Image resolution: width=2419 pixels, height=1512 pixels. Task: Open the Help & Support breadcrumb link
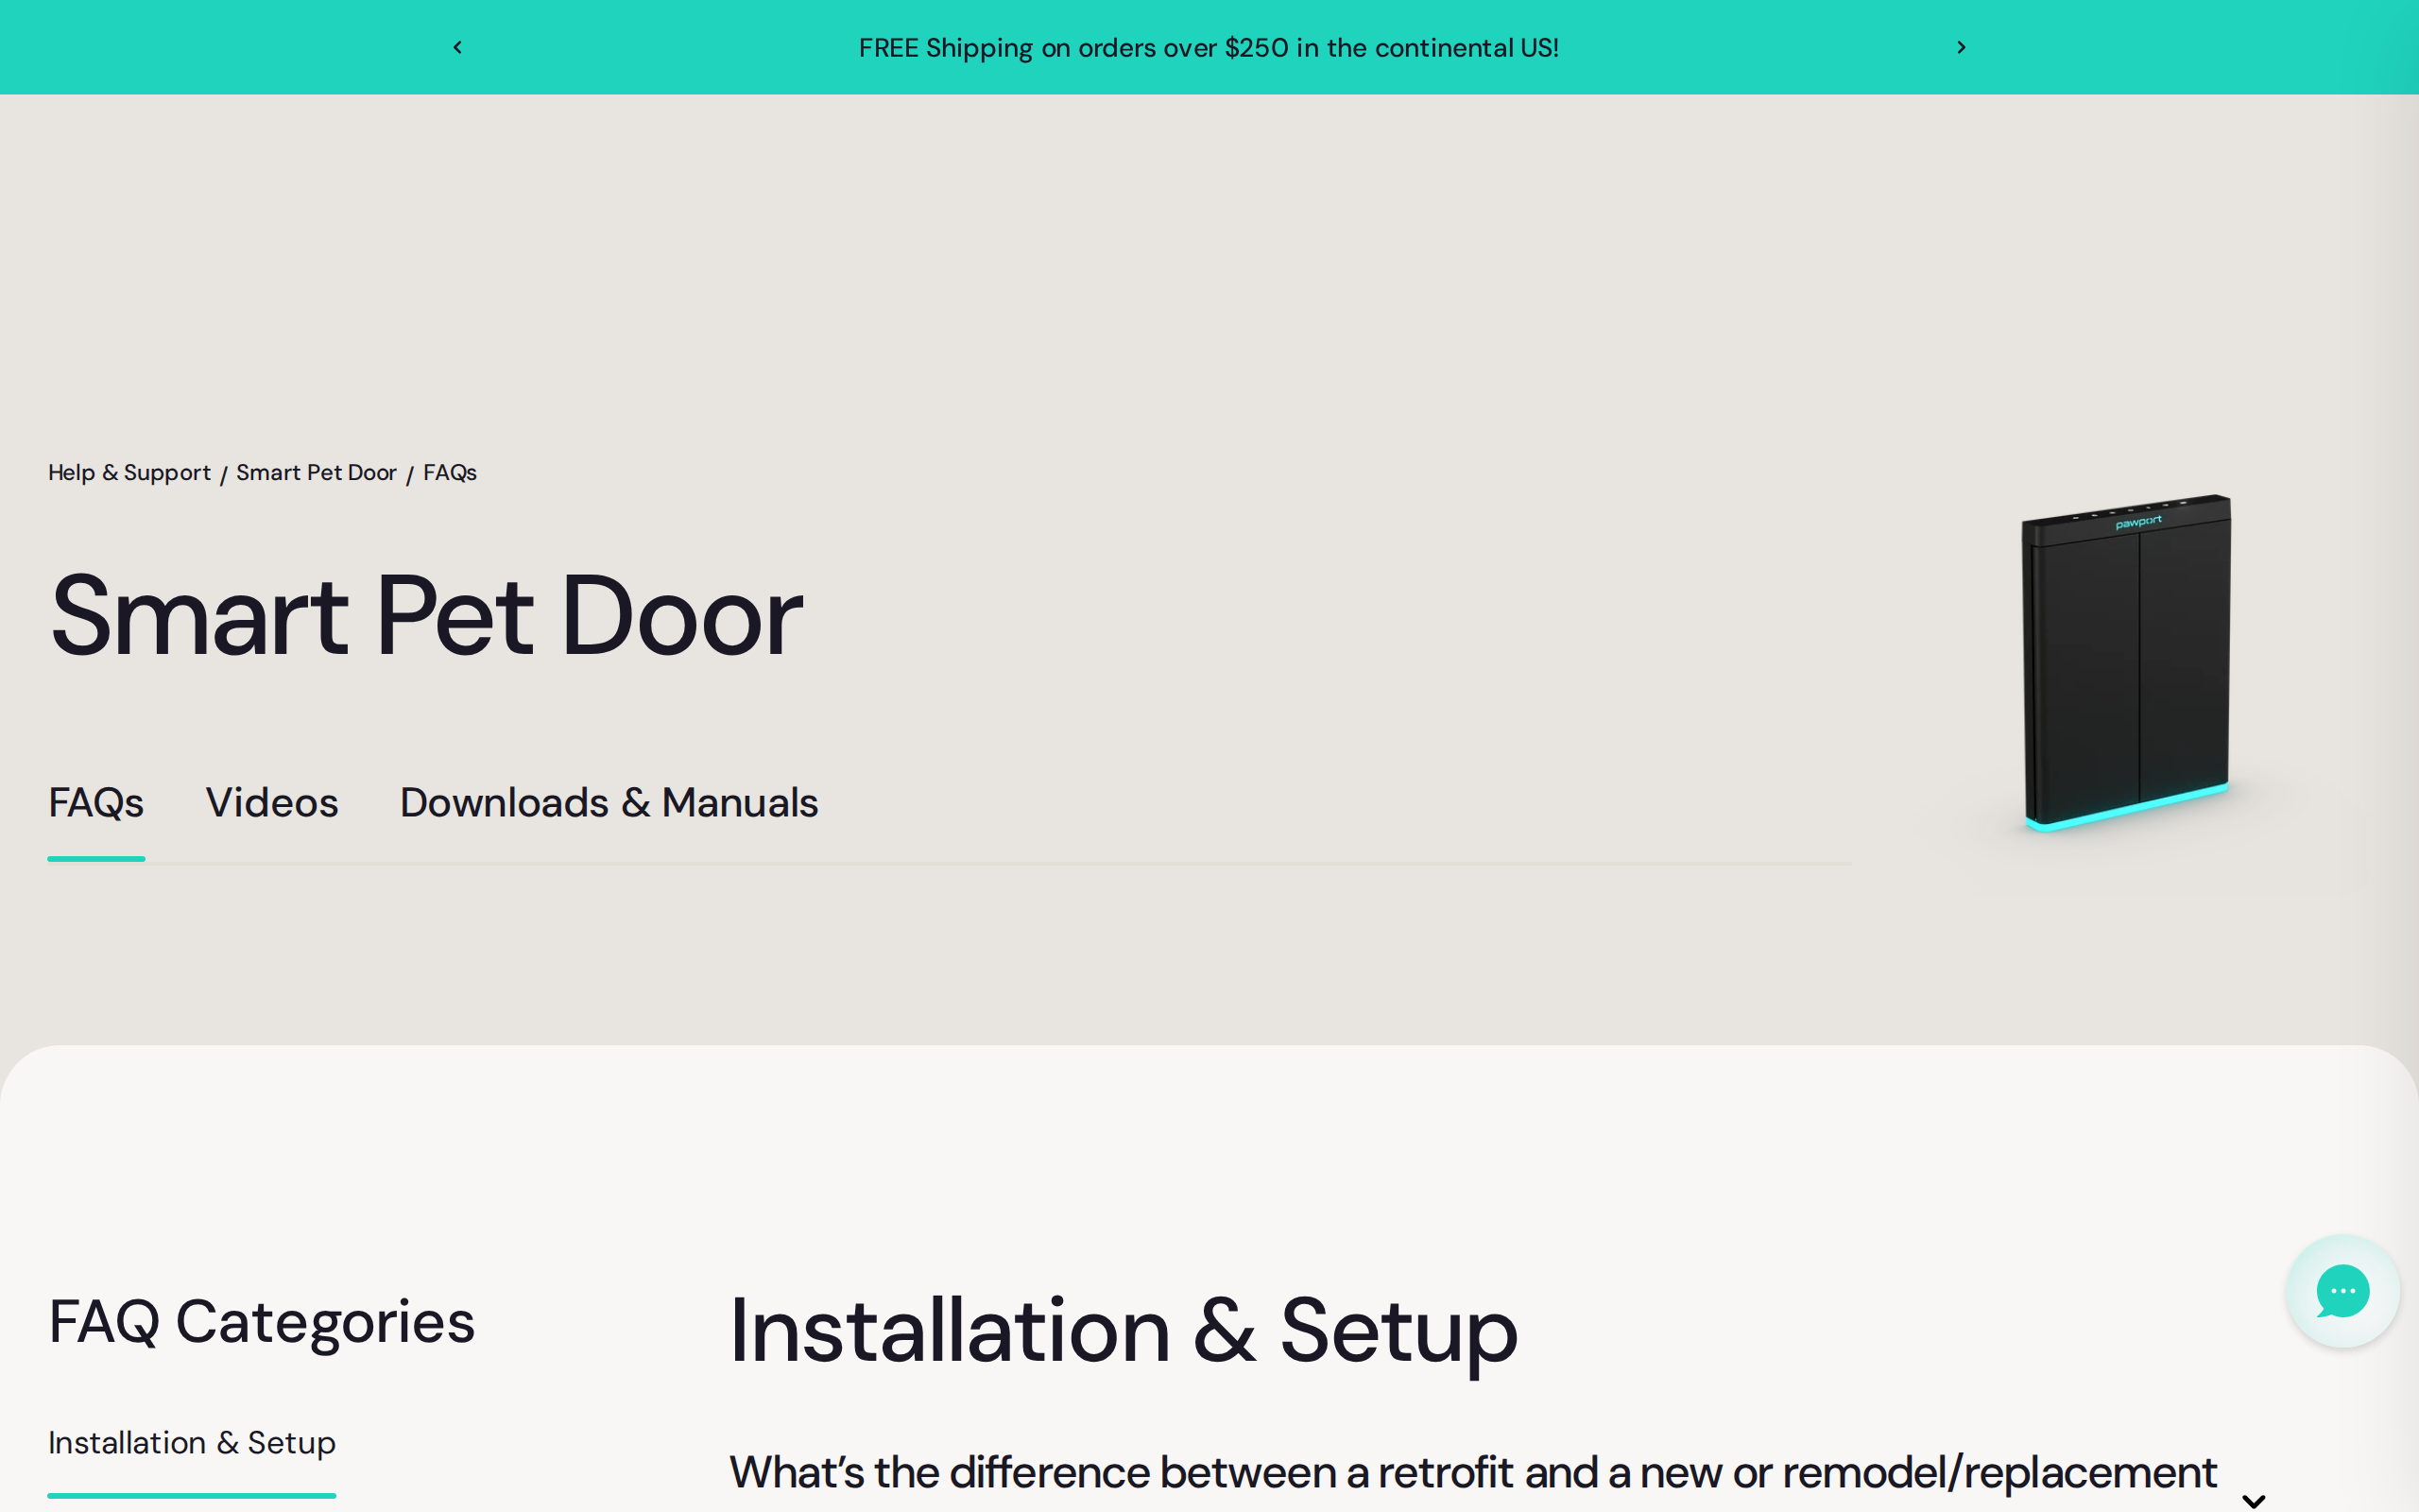pos(129,472)
